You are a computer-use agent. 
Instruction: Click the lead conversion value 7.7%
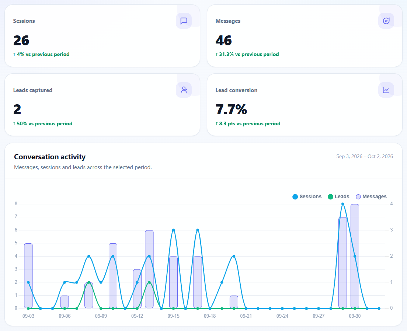pos(231,109)
